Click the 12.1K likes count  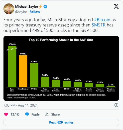tap(15, 114)
